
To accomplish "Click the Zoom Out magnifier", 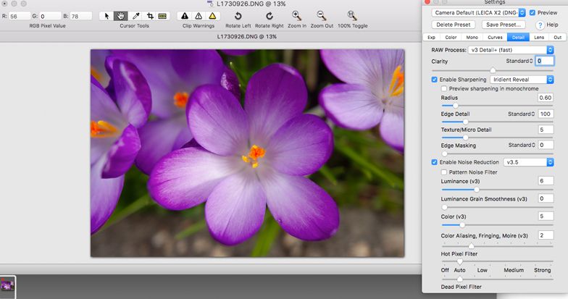I will point(322,15).
